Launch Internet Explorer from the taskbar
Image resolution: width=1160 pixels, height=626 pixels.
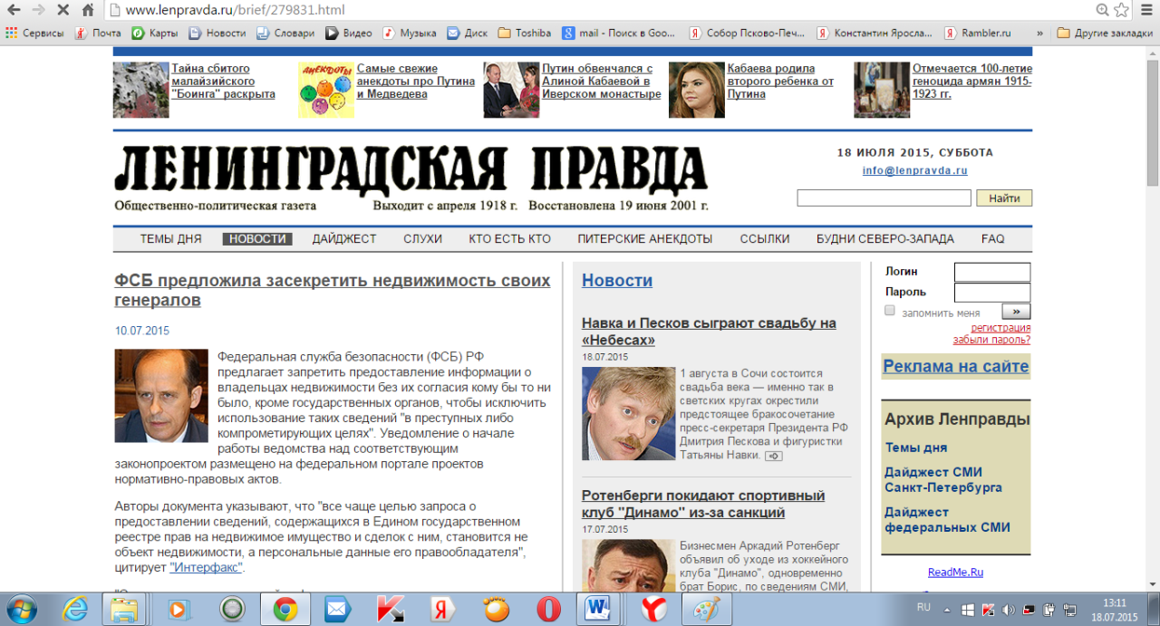75,610
